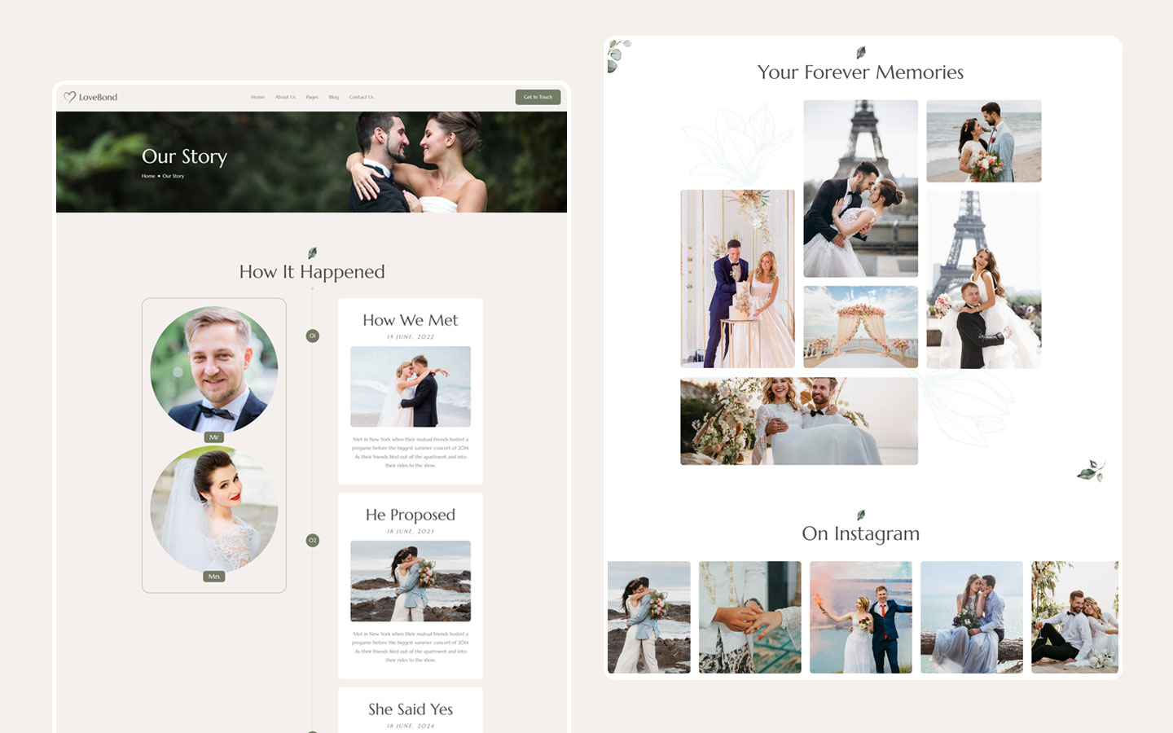
Task: Click the LoveBond heart logo icon
Action: (x=68, y=96)
